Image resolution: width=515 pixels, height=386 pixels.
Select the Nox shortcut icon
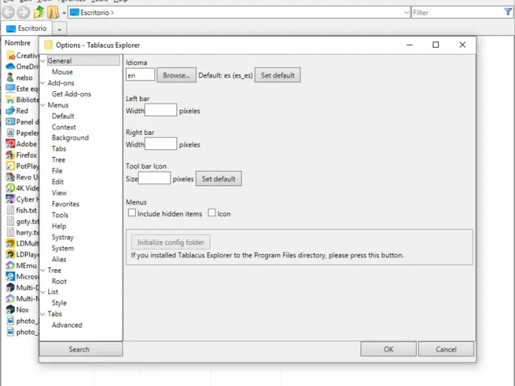[x=10, y=309]
